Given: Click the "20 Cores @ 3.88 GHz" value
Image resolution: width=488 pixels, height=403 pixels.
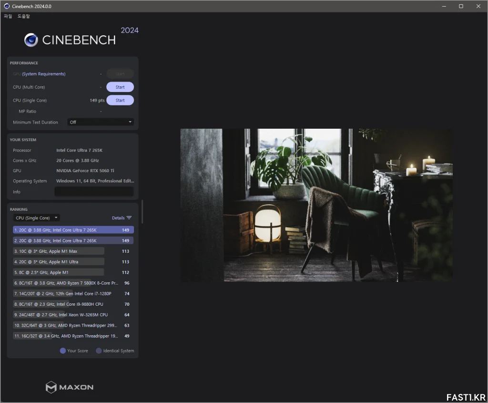Looking at the screenshot, I should point(78,160).
